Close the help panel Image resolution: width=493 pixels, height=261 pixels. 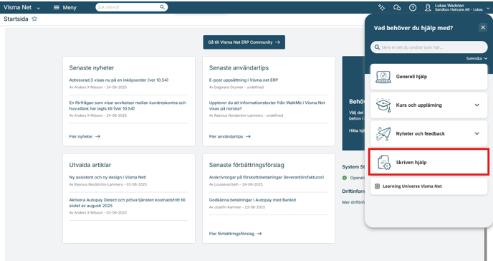point(483,27)
